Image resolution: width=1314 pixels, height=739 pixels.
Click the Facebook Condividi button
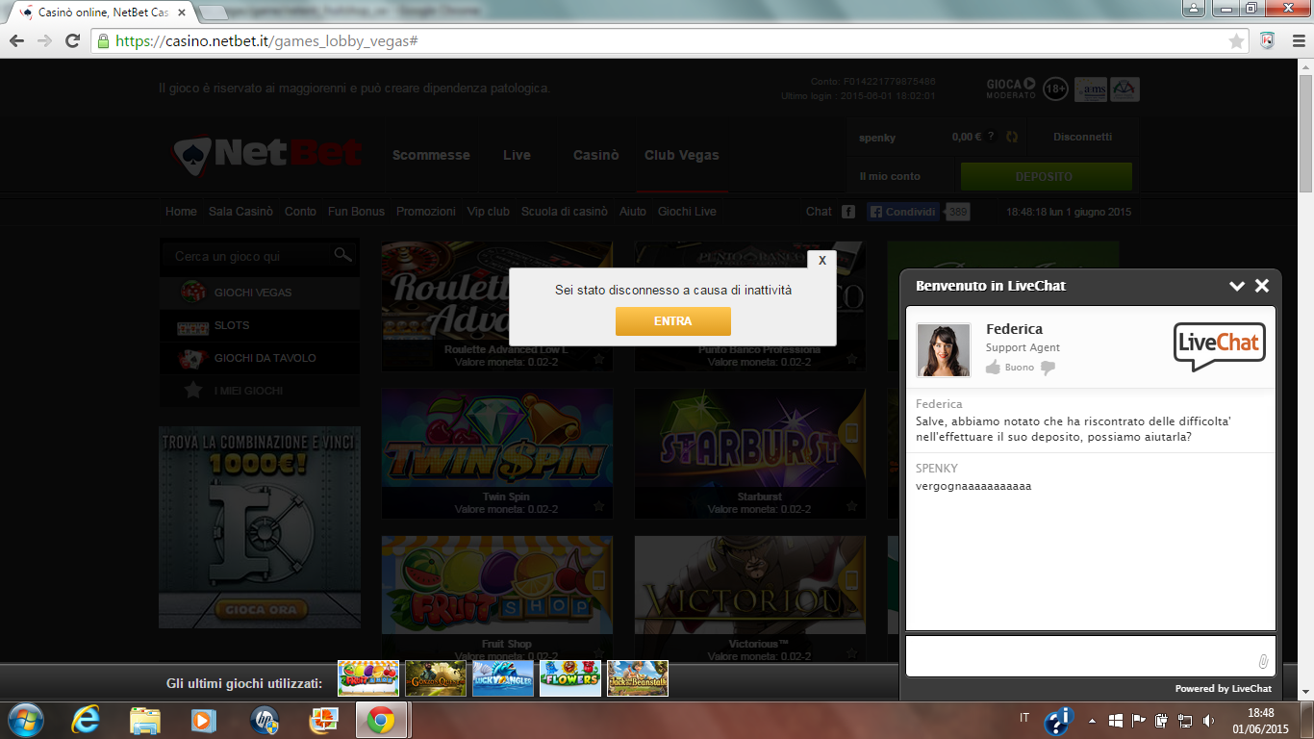point(903,212)
